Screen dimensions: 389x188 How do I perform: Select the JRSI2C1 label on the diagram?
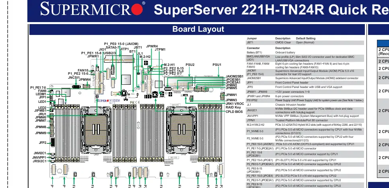[x=39, y=161]
